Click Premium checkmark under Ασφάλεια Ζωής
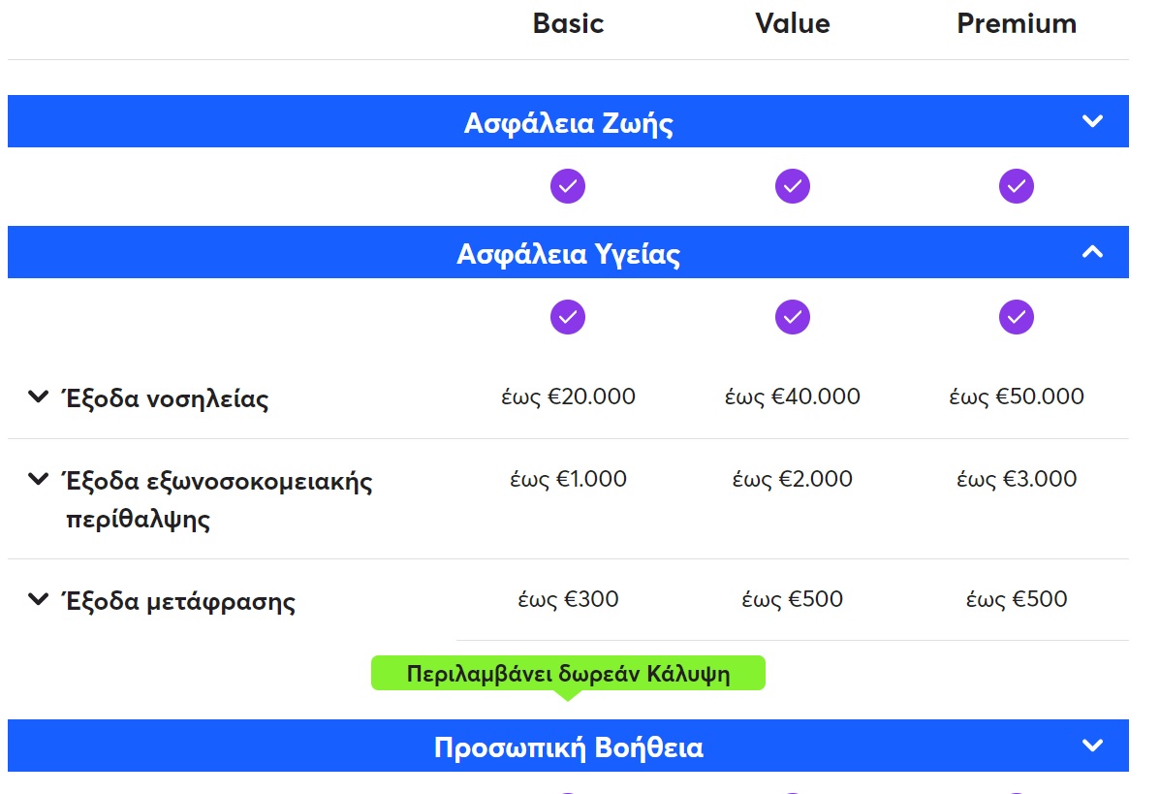This screenshot has width=1160, height=794. (x=1017, y=186)
